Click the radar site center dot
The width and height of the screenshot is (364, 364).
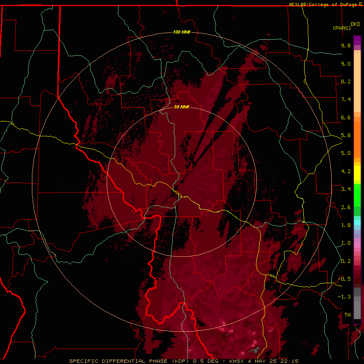[x=182, y=182]
